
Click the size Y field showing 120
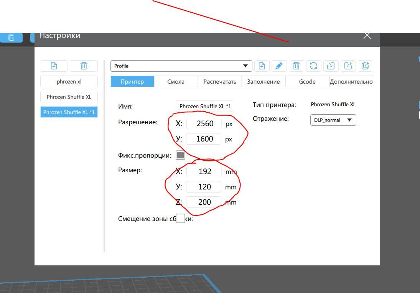204,187
